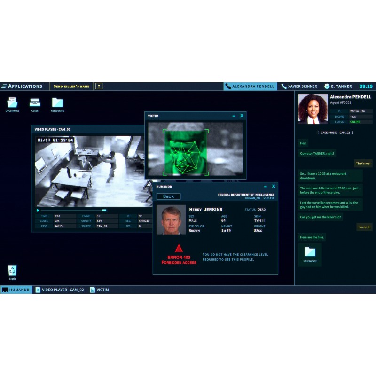Switch to the Xavier Skinner contact tab
The height and width of the screenshot is (376, 376).
click(299, 86)
